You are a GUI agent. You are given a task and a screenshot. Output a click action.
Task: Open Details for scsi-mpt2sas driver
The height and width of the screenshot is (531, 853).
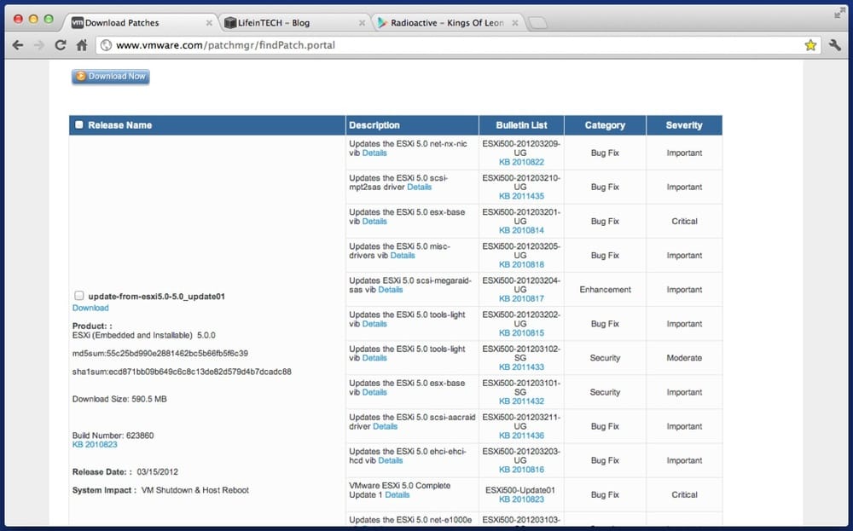pos(419,187)
